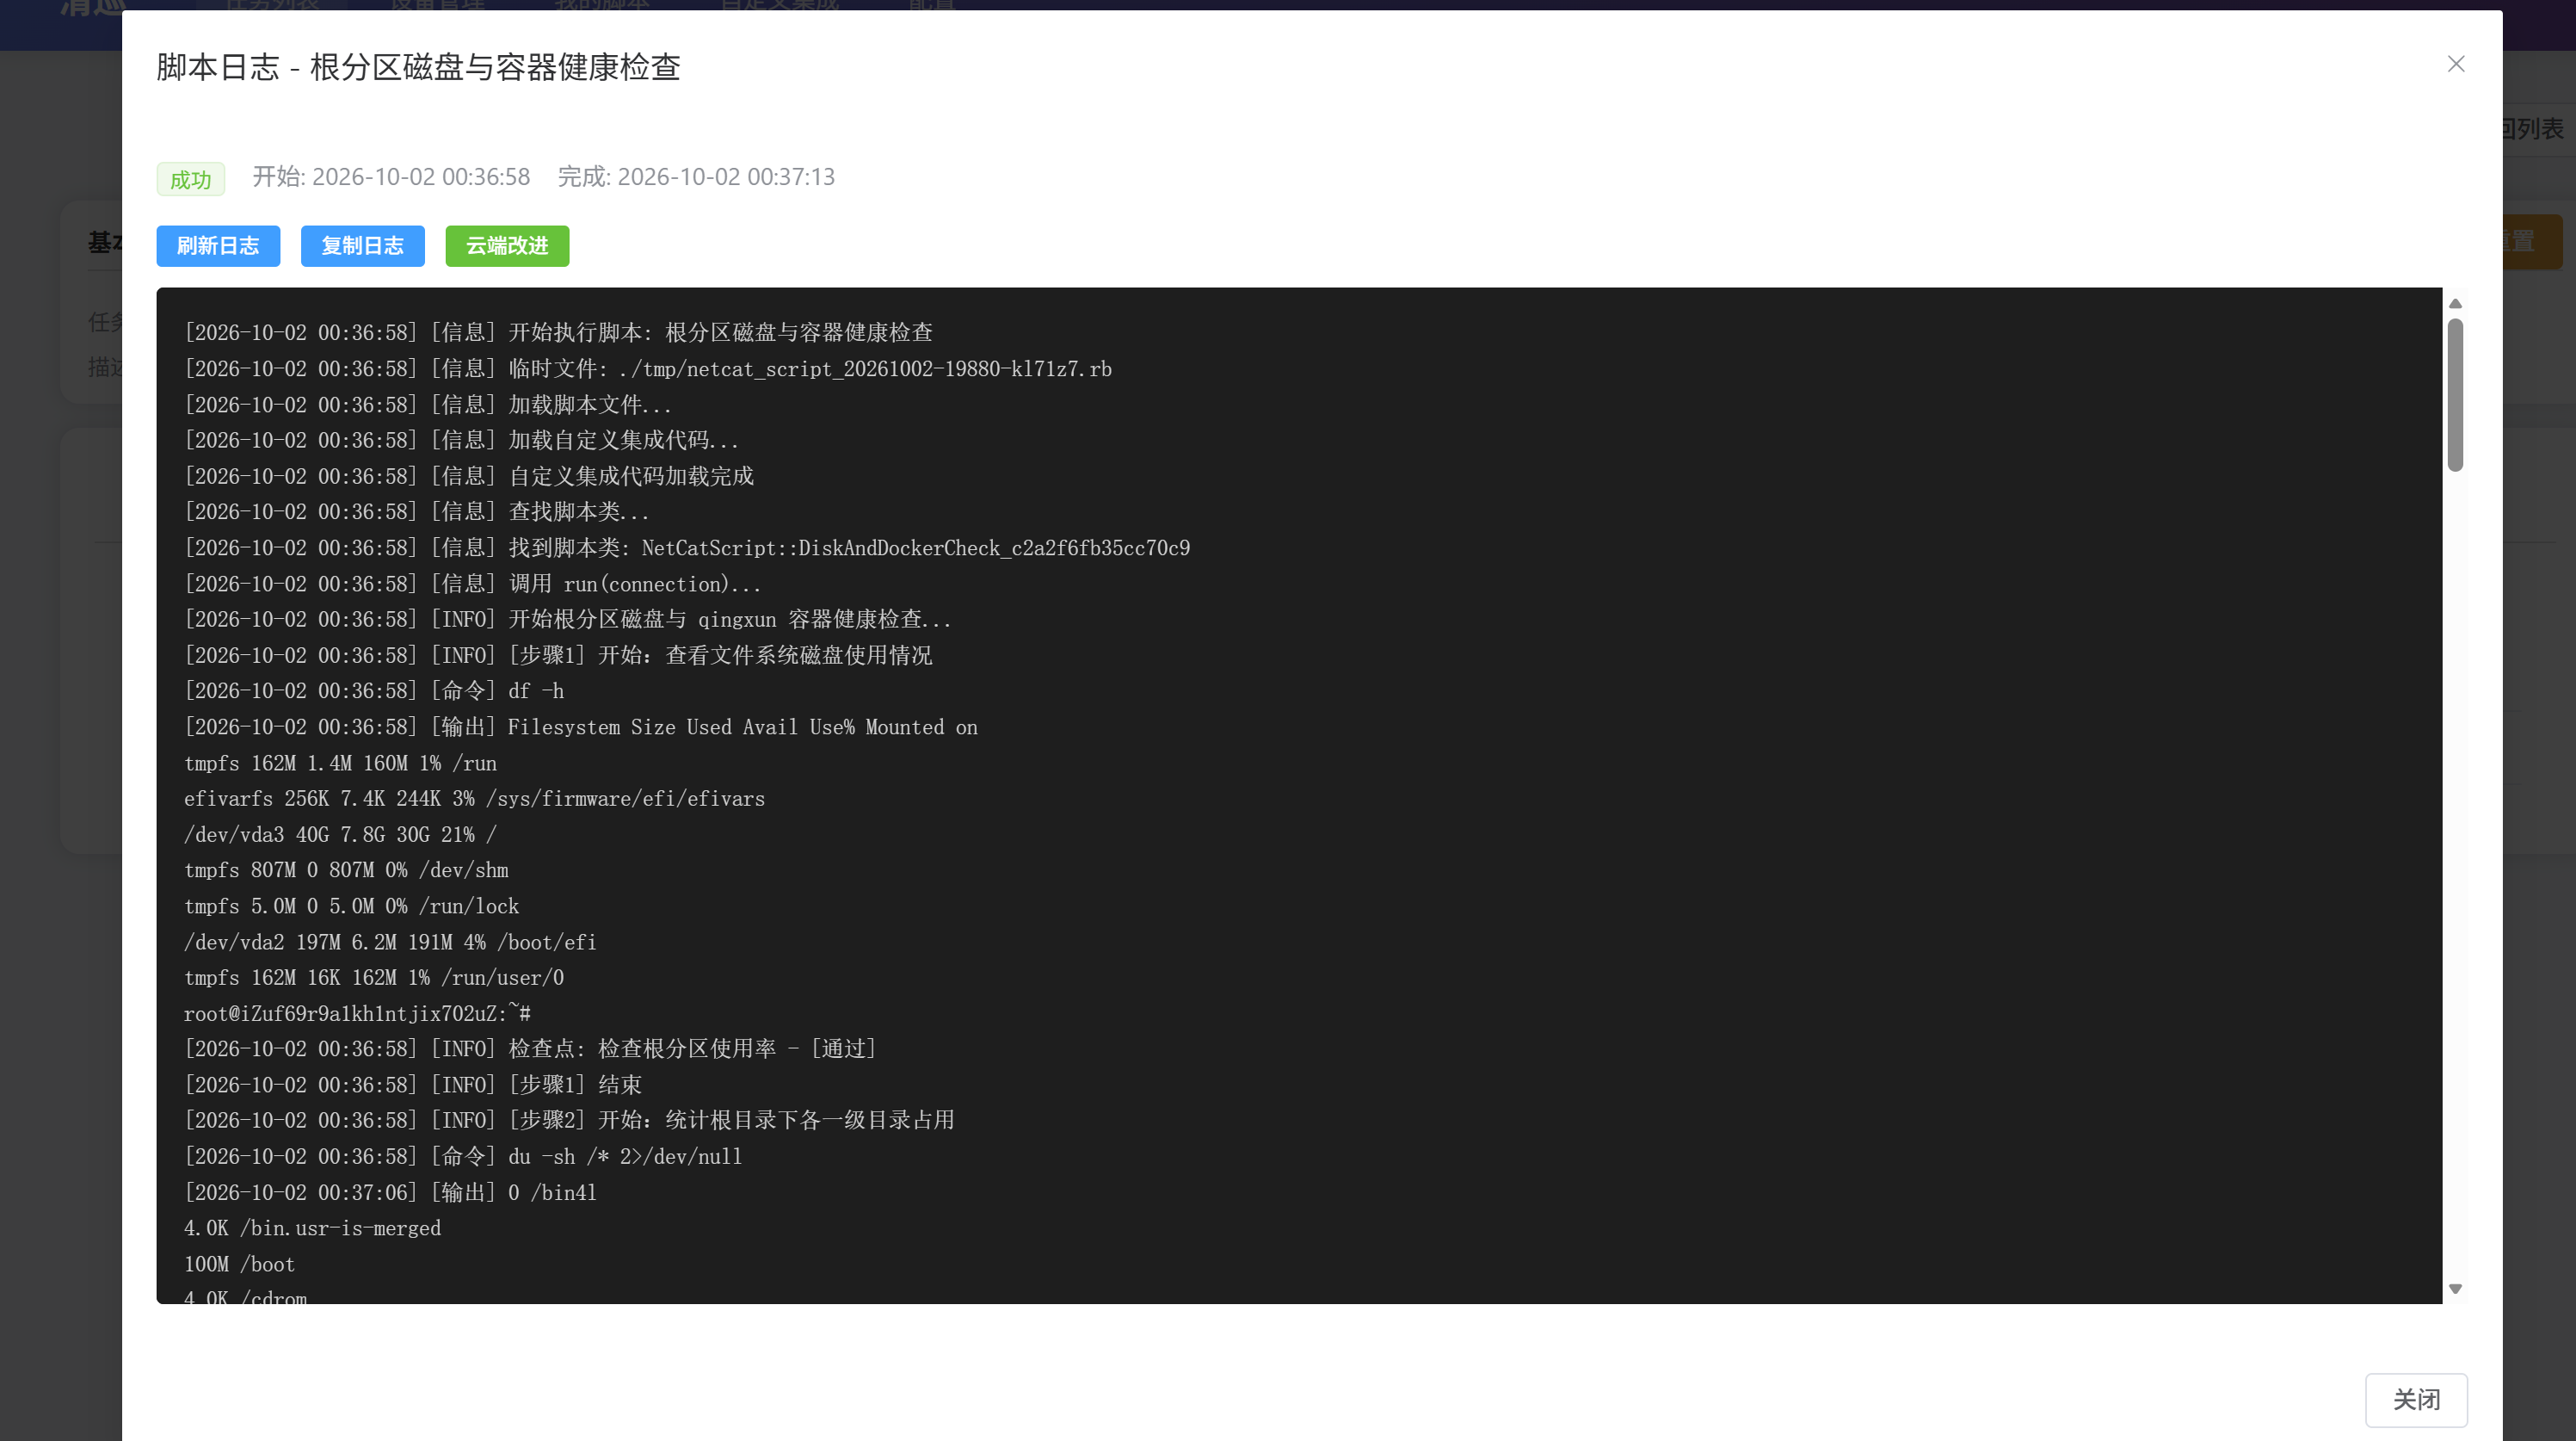The width and height of the screenshot is (2576, 1441).
Task: Click the [输出] 0 /bin41 log line
Action: [x=390, y=1193]
